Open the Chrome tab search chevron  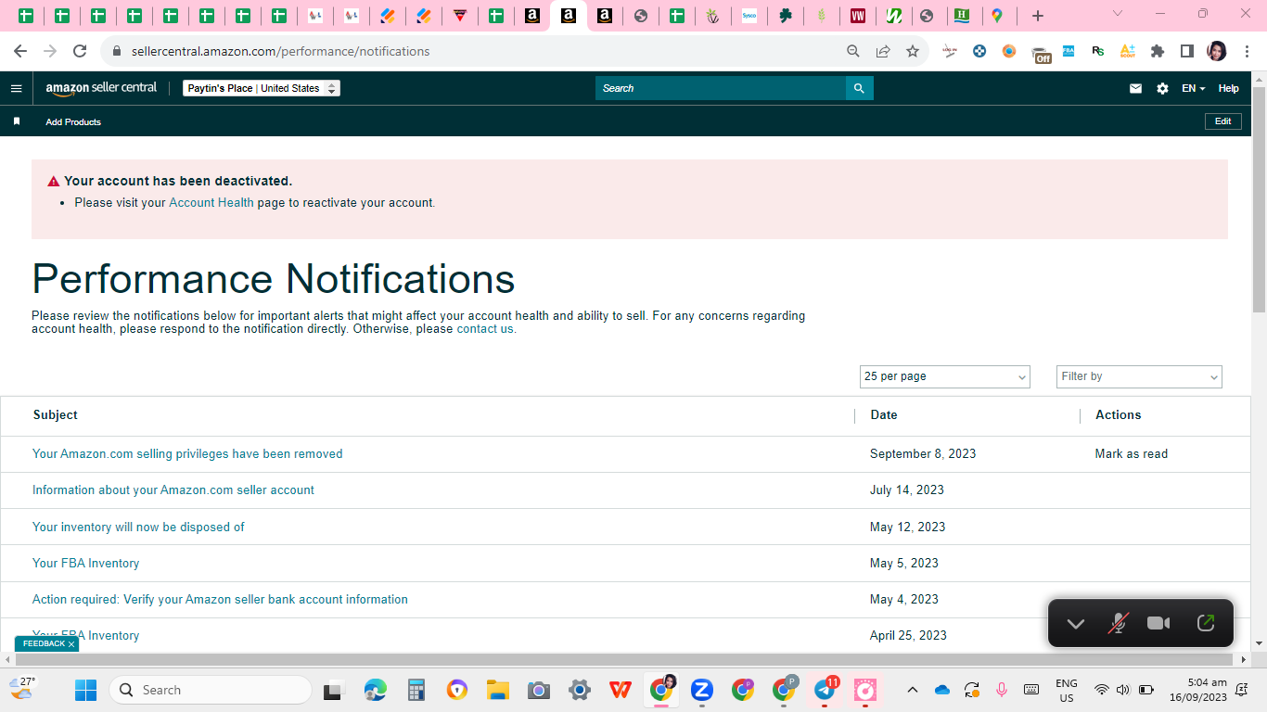coord(1117,15)
